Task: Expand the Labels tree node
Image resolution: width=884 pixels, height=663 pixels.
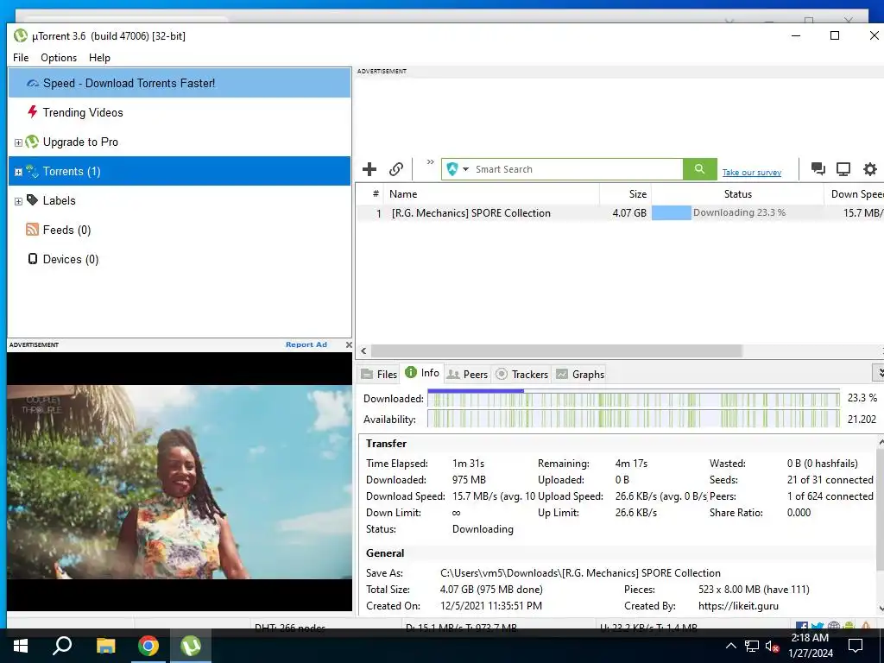Action: click(x=18, y=201)
